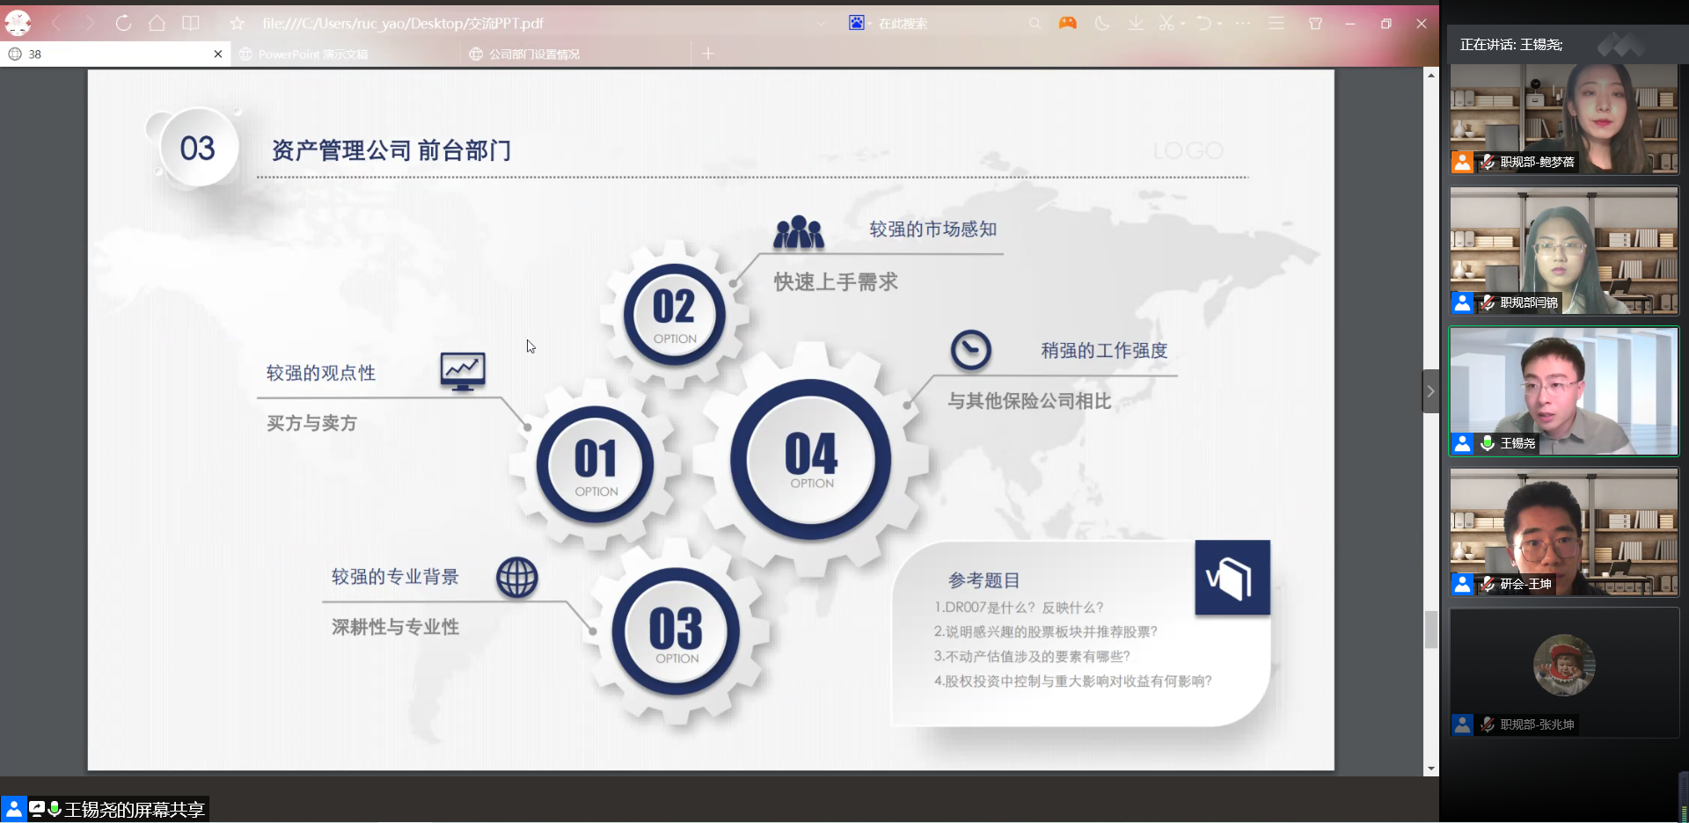Viewport: 1689px width, 823px height.
Task: Toggle muted microphone icon for 研会-王坤
Action: tap(1487, 584)
